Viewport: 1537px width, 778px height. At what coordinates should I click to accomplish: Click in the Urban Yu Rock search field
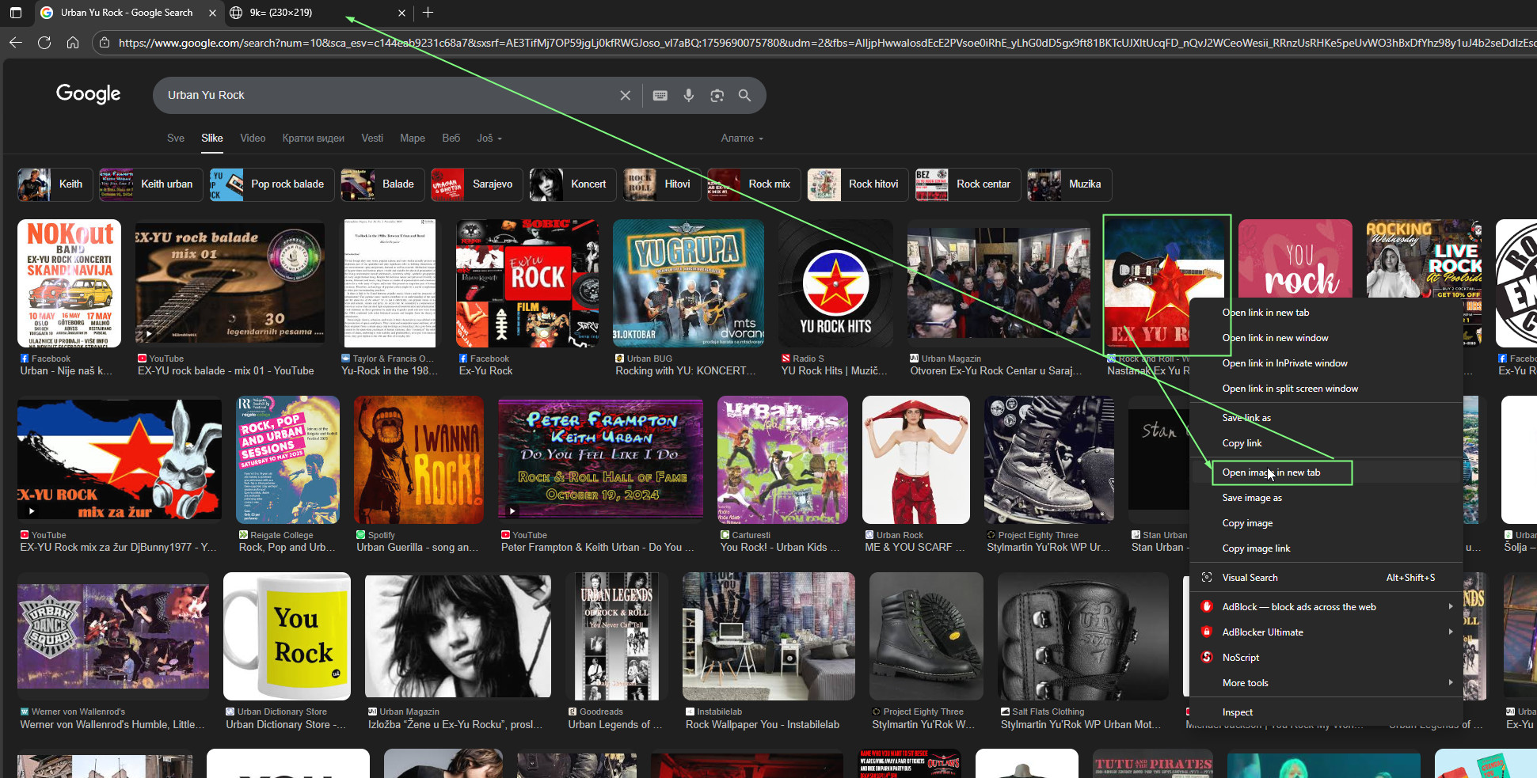point(380,95)
